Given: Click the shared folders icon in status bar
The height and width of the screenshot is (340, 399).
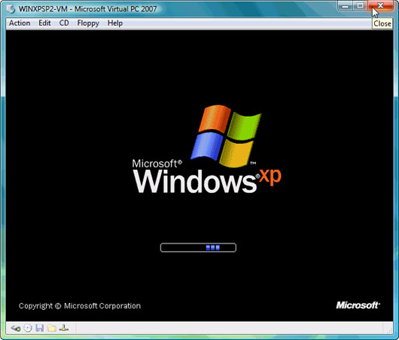Looking at the screenshot, I should point(52,328).
